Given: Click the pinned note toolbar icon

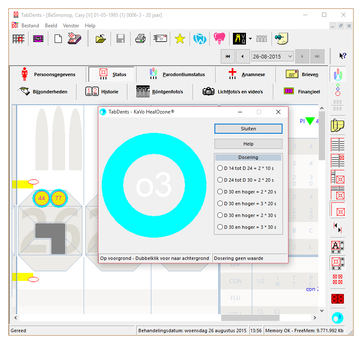Looking at the screenshot, I should tap(281, 39).
